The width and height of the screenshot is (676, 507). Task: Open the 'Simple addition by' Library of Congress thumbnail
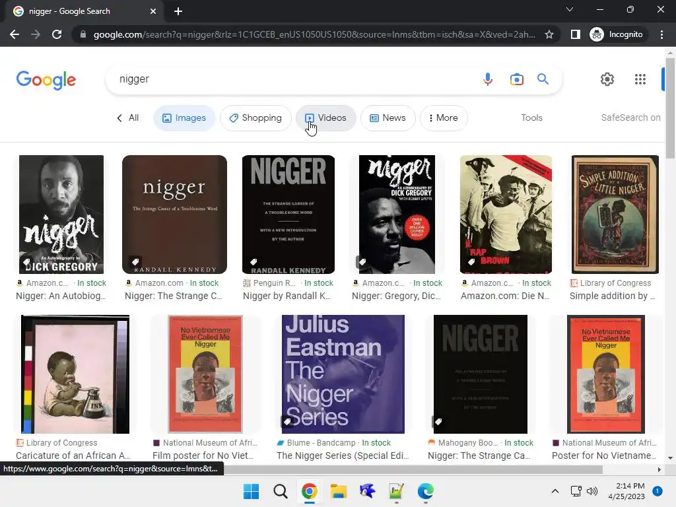click(615, 215)
